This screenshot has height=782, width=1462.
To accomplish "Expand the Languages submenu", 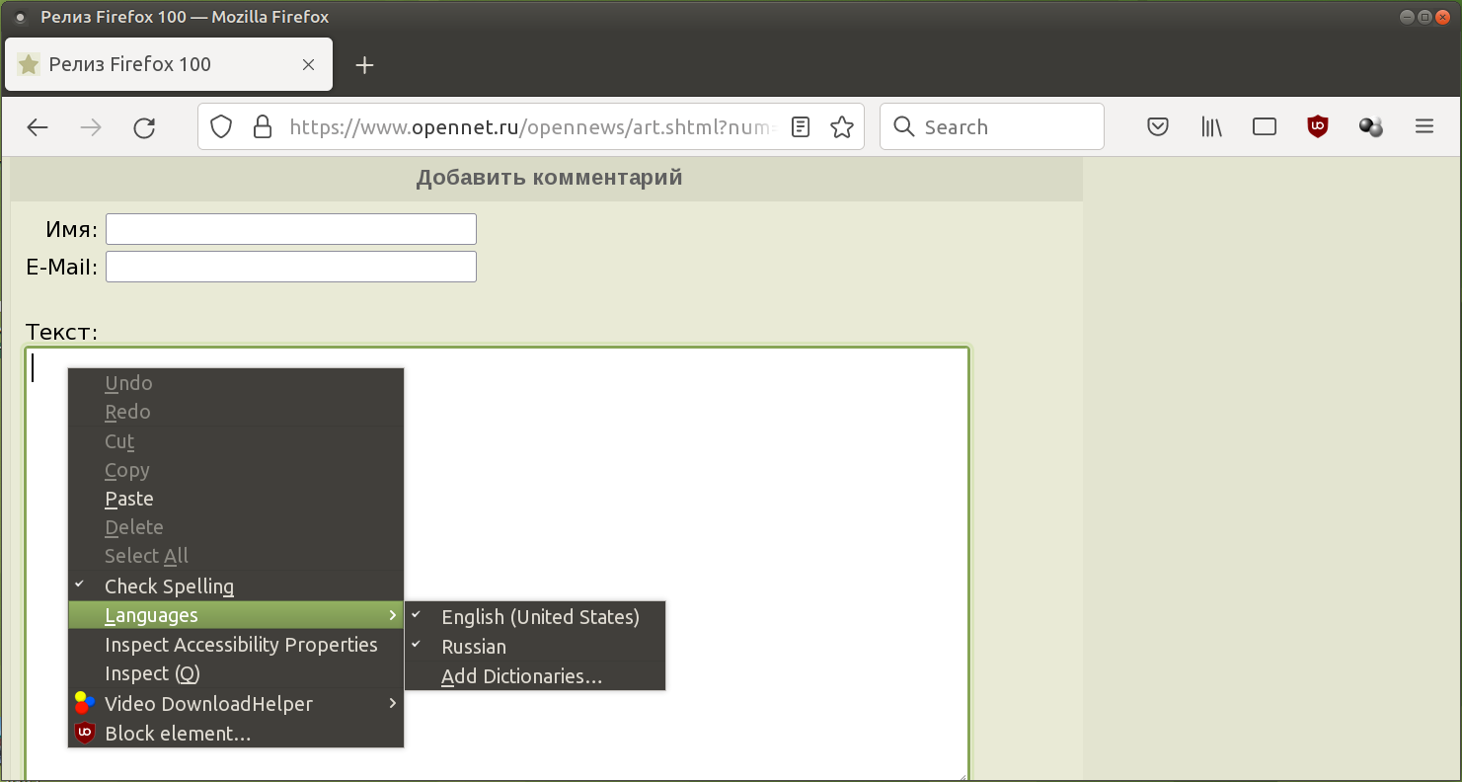I will 236,615.
